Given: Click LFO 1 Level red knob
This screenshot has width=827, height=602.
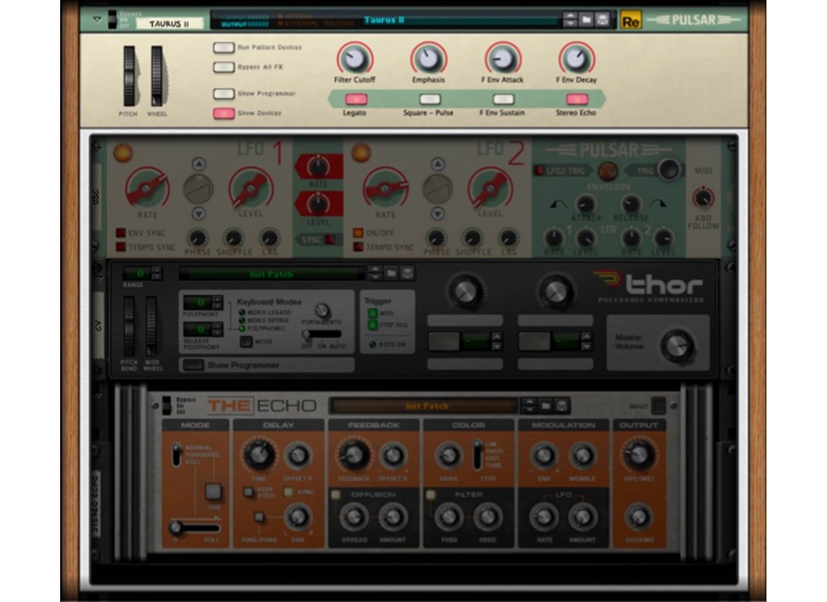Looking at the screenshot, I should (x=251, y=189).
